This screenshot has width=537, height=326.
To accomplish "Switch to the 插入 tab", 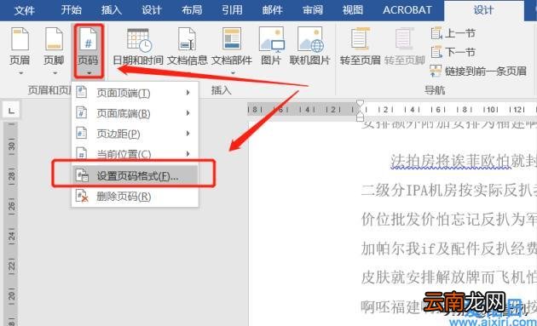I will pyautogui.click(x=112, y=10).
